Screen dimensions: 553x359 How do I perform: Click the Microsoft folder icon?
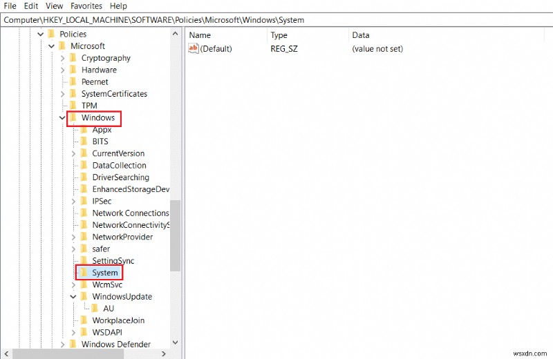62,46
